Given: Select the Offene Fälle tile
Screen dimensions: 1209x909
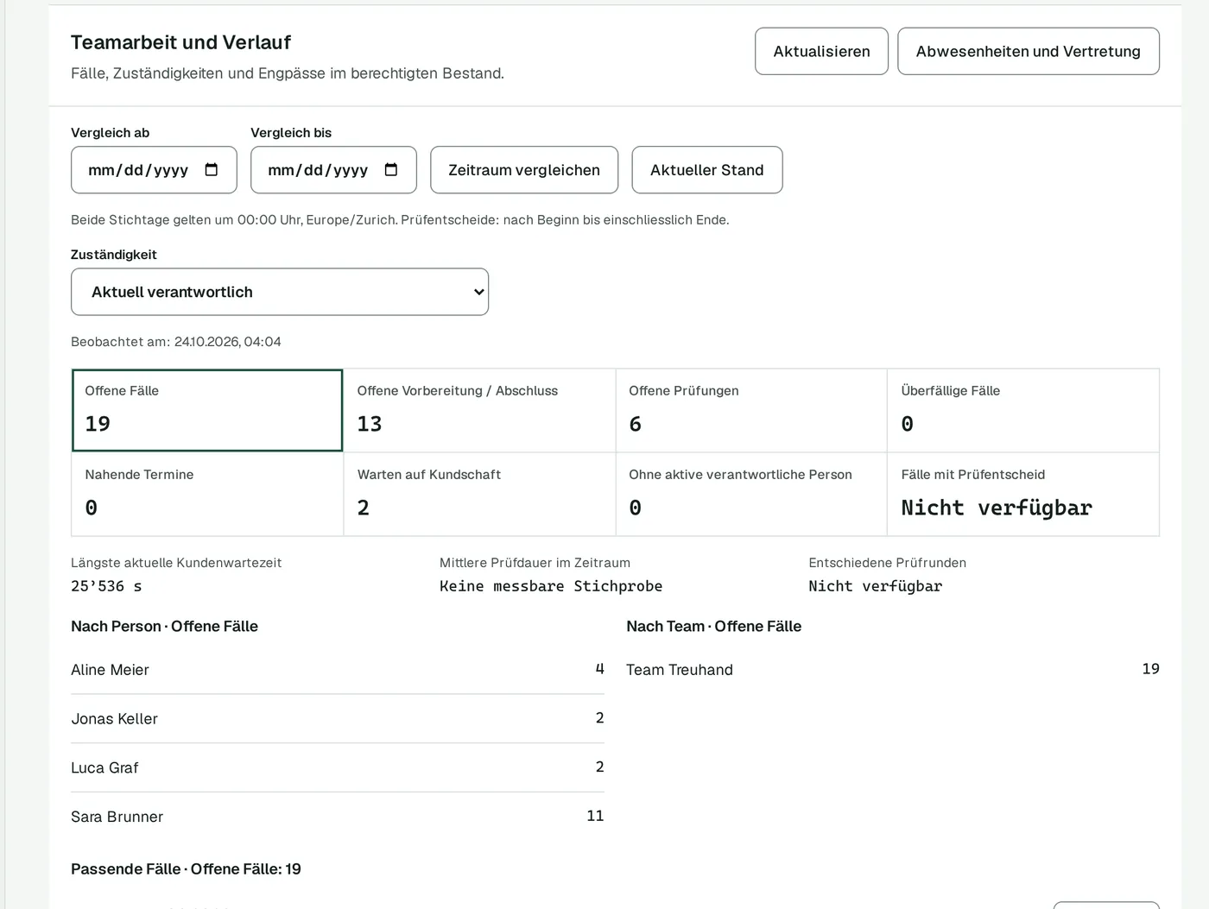Looking at the screenshot, I should click(x=207, y=410).
